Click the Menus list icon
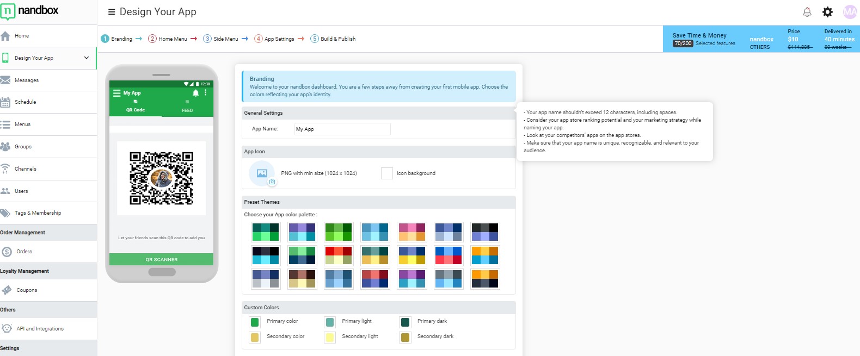The height and width of the screenshot is (356, 860). coord(5,124)
